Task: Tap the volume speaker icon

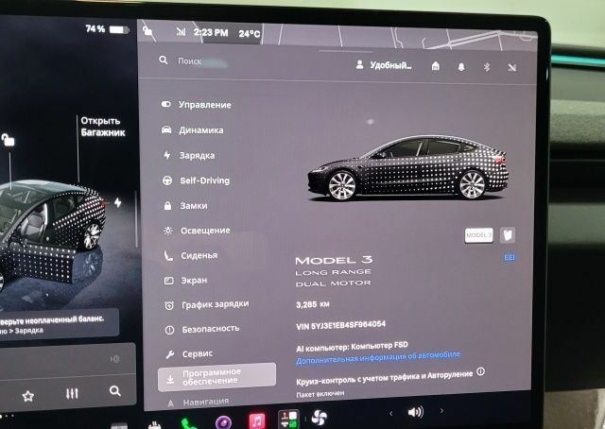Action: [x=416, y=412]
